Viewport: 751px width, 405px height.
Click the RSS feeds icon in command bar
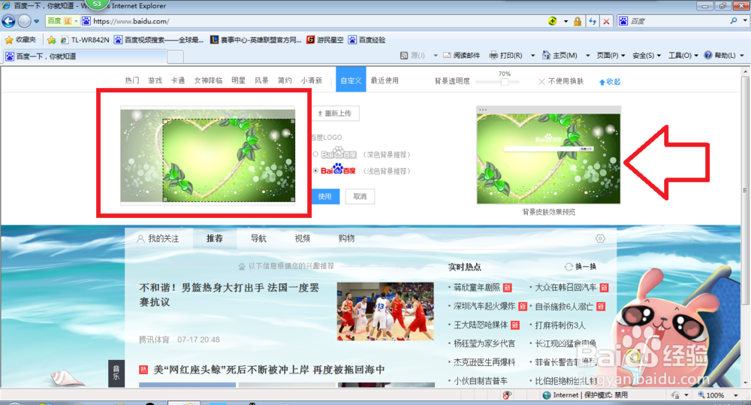tap(404, 56)
